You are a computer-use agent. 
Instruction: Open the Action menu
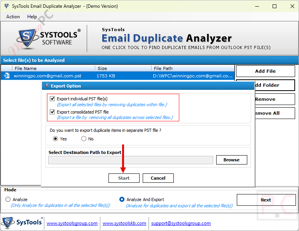[13, 17]
